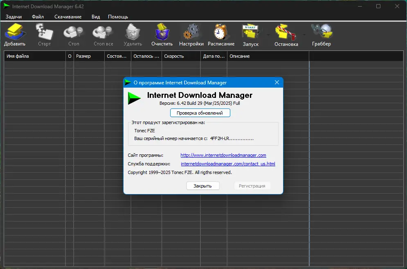The width and height of the screenshot is (407, 269).
Task: Click the large green IDM logo in About dialog
Action: click(x=134, y=98)
